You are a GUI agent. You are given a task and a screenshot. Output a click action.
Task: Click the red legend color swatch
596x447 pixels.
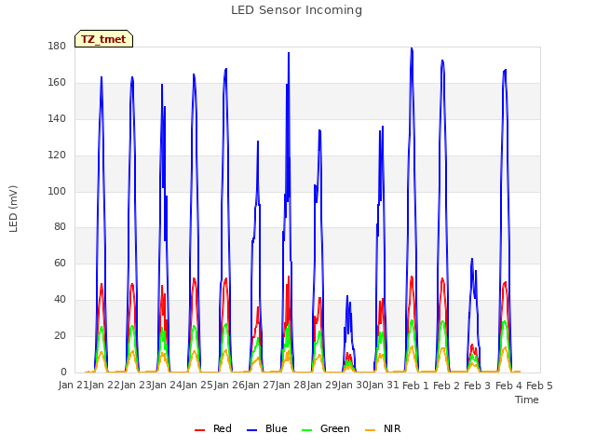tap(199, 430)
